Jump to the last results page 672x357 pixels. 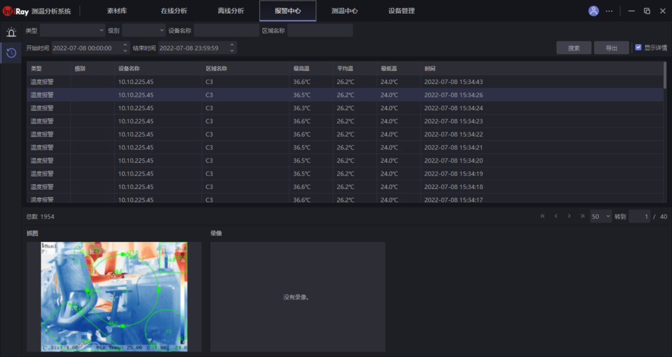pyautogui.click(x=582, y=216)
